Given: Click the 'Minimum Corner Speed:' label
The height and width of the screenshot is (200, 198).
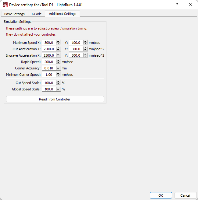Looking at the screenshot, I should pyautogui.click(x=23, y=75).
